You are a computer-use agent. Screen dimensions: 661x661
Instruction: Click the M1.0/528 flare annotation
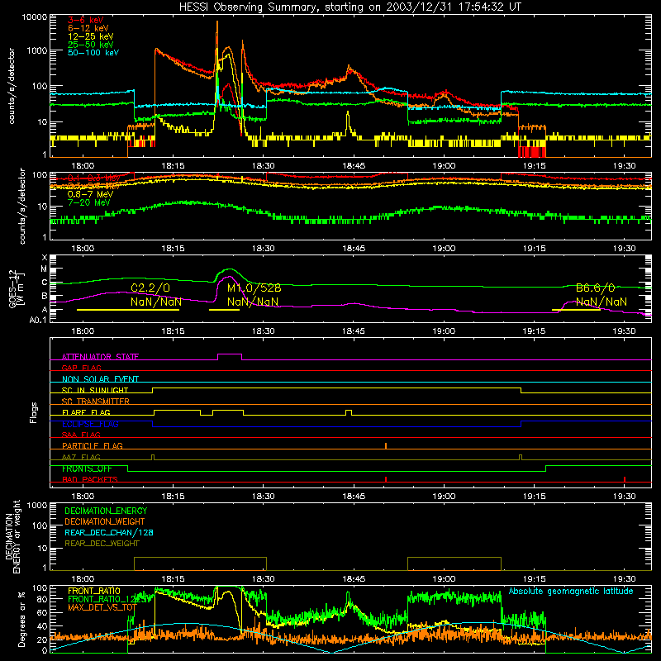254,288
